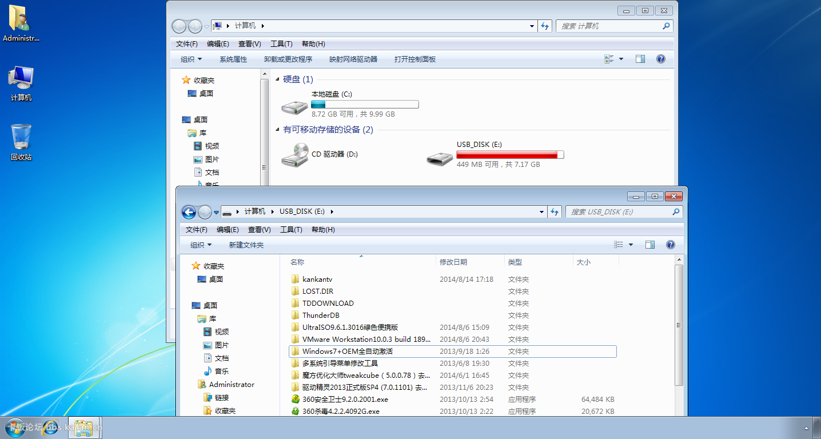This screenshot has width=821, height=439.
Task: Select the CD 驱动器 (D:) icon
Action: coord(296,154)
